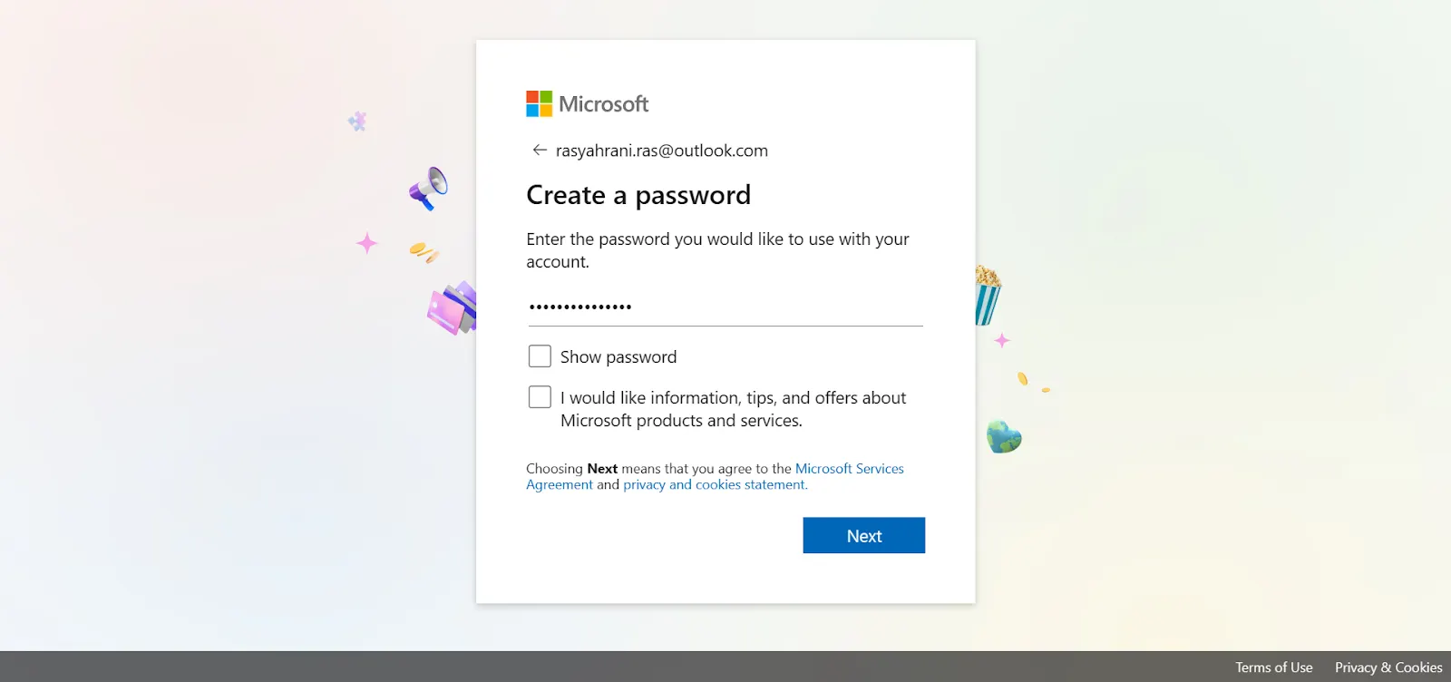This screenshot has width=1451, height=682.
Task: Click the Create a password heading
Action: [638, 195]
